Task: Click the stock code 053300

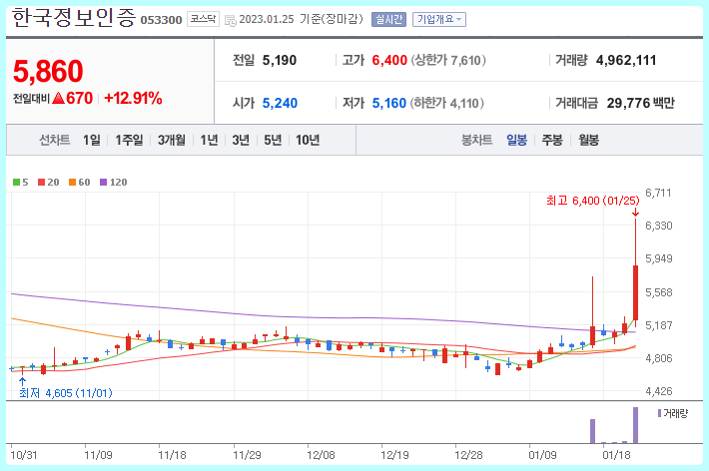Action: (x=161, y=20)
